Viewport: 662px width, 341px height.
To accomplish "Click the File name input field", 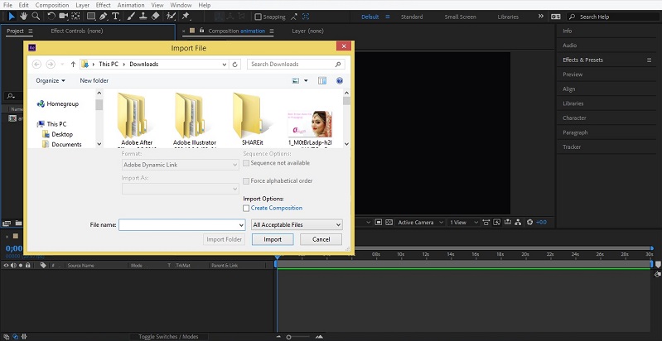I will (177, 224).
